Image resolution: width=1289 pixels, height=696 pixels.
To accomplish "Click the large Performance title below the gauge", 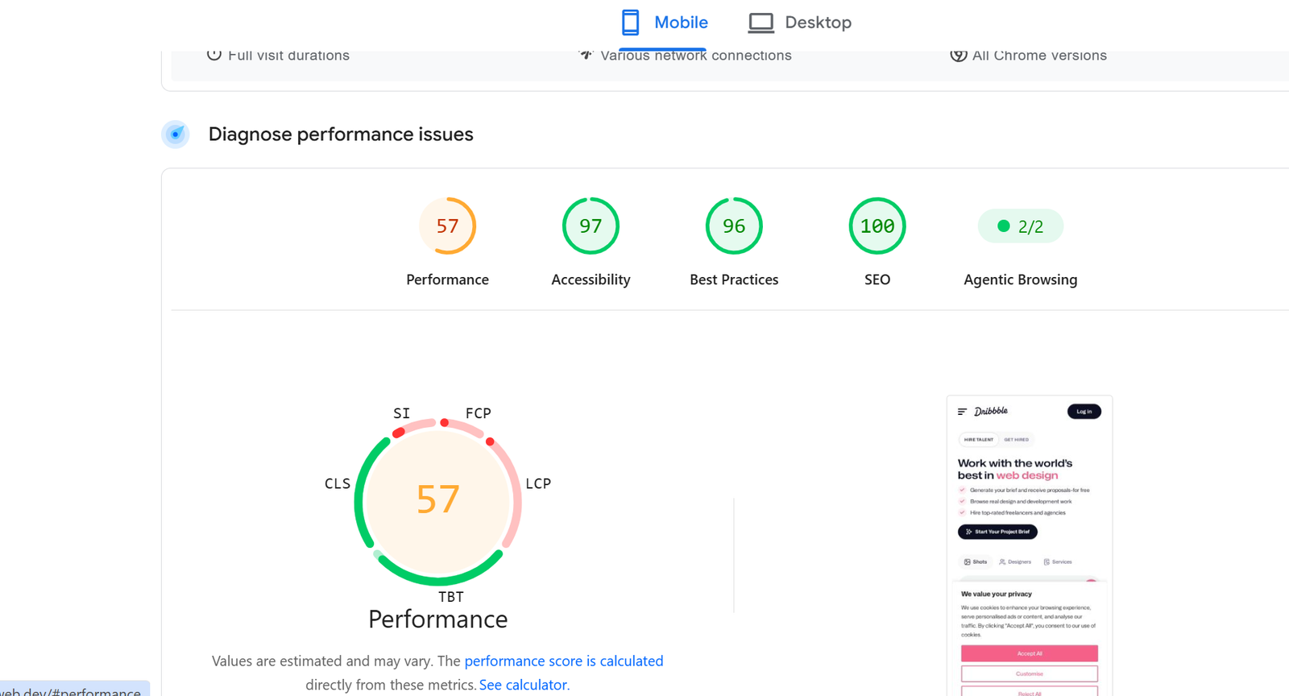I will pyautogui.click(x=438, y=619).
